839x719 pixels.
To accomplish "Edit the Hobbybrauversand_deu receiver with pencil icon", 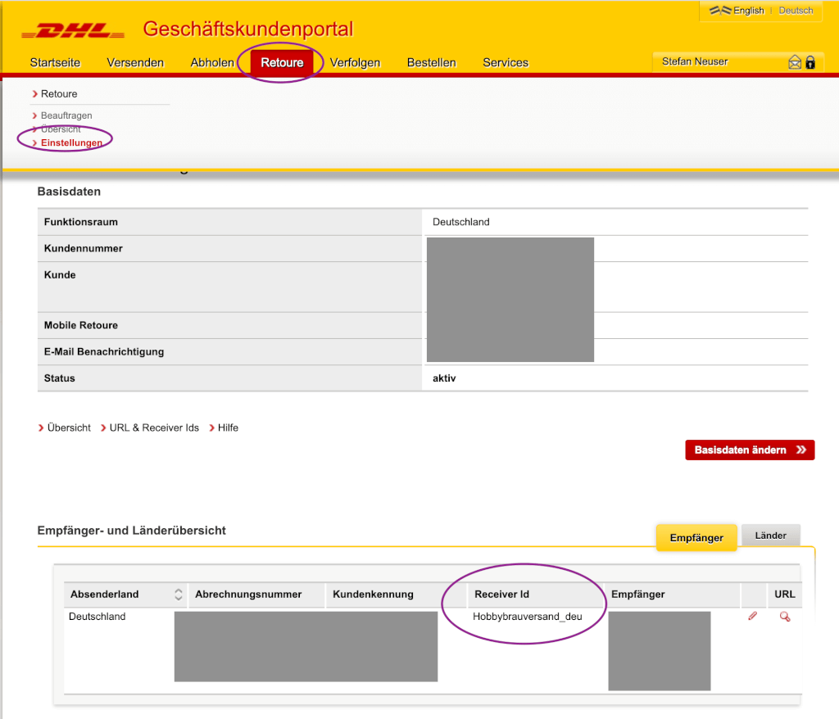I will pyautogui.click(x=753, y=617).
